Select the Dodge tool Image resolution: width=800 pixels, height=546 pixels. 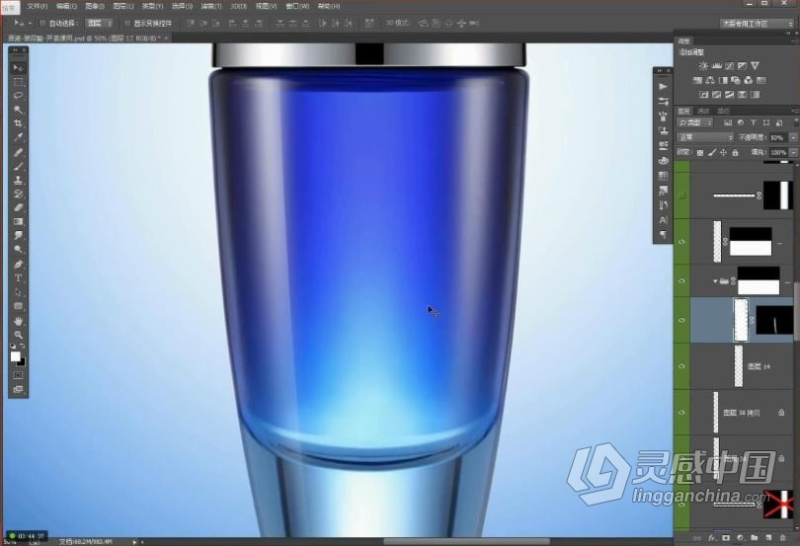(x=18, y=250)
